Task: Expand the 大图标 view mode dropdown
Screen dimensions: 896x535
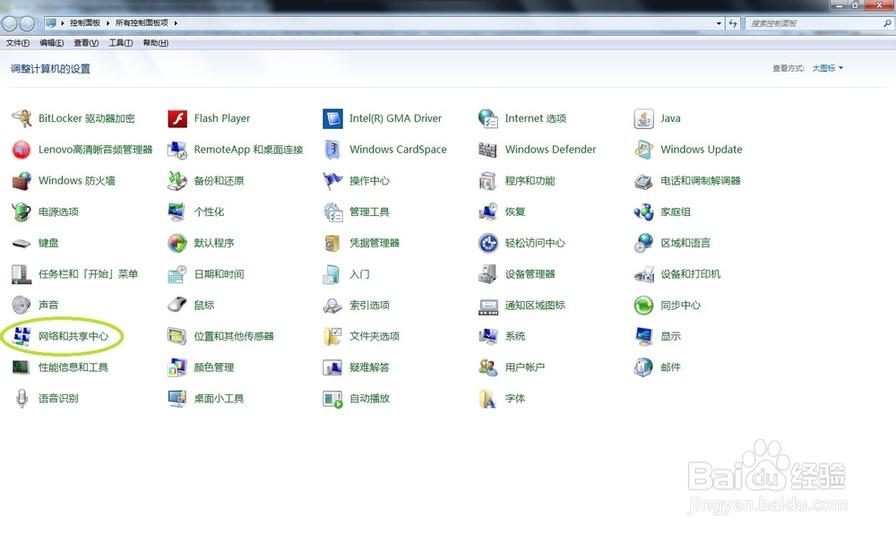Action: 827,68
